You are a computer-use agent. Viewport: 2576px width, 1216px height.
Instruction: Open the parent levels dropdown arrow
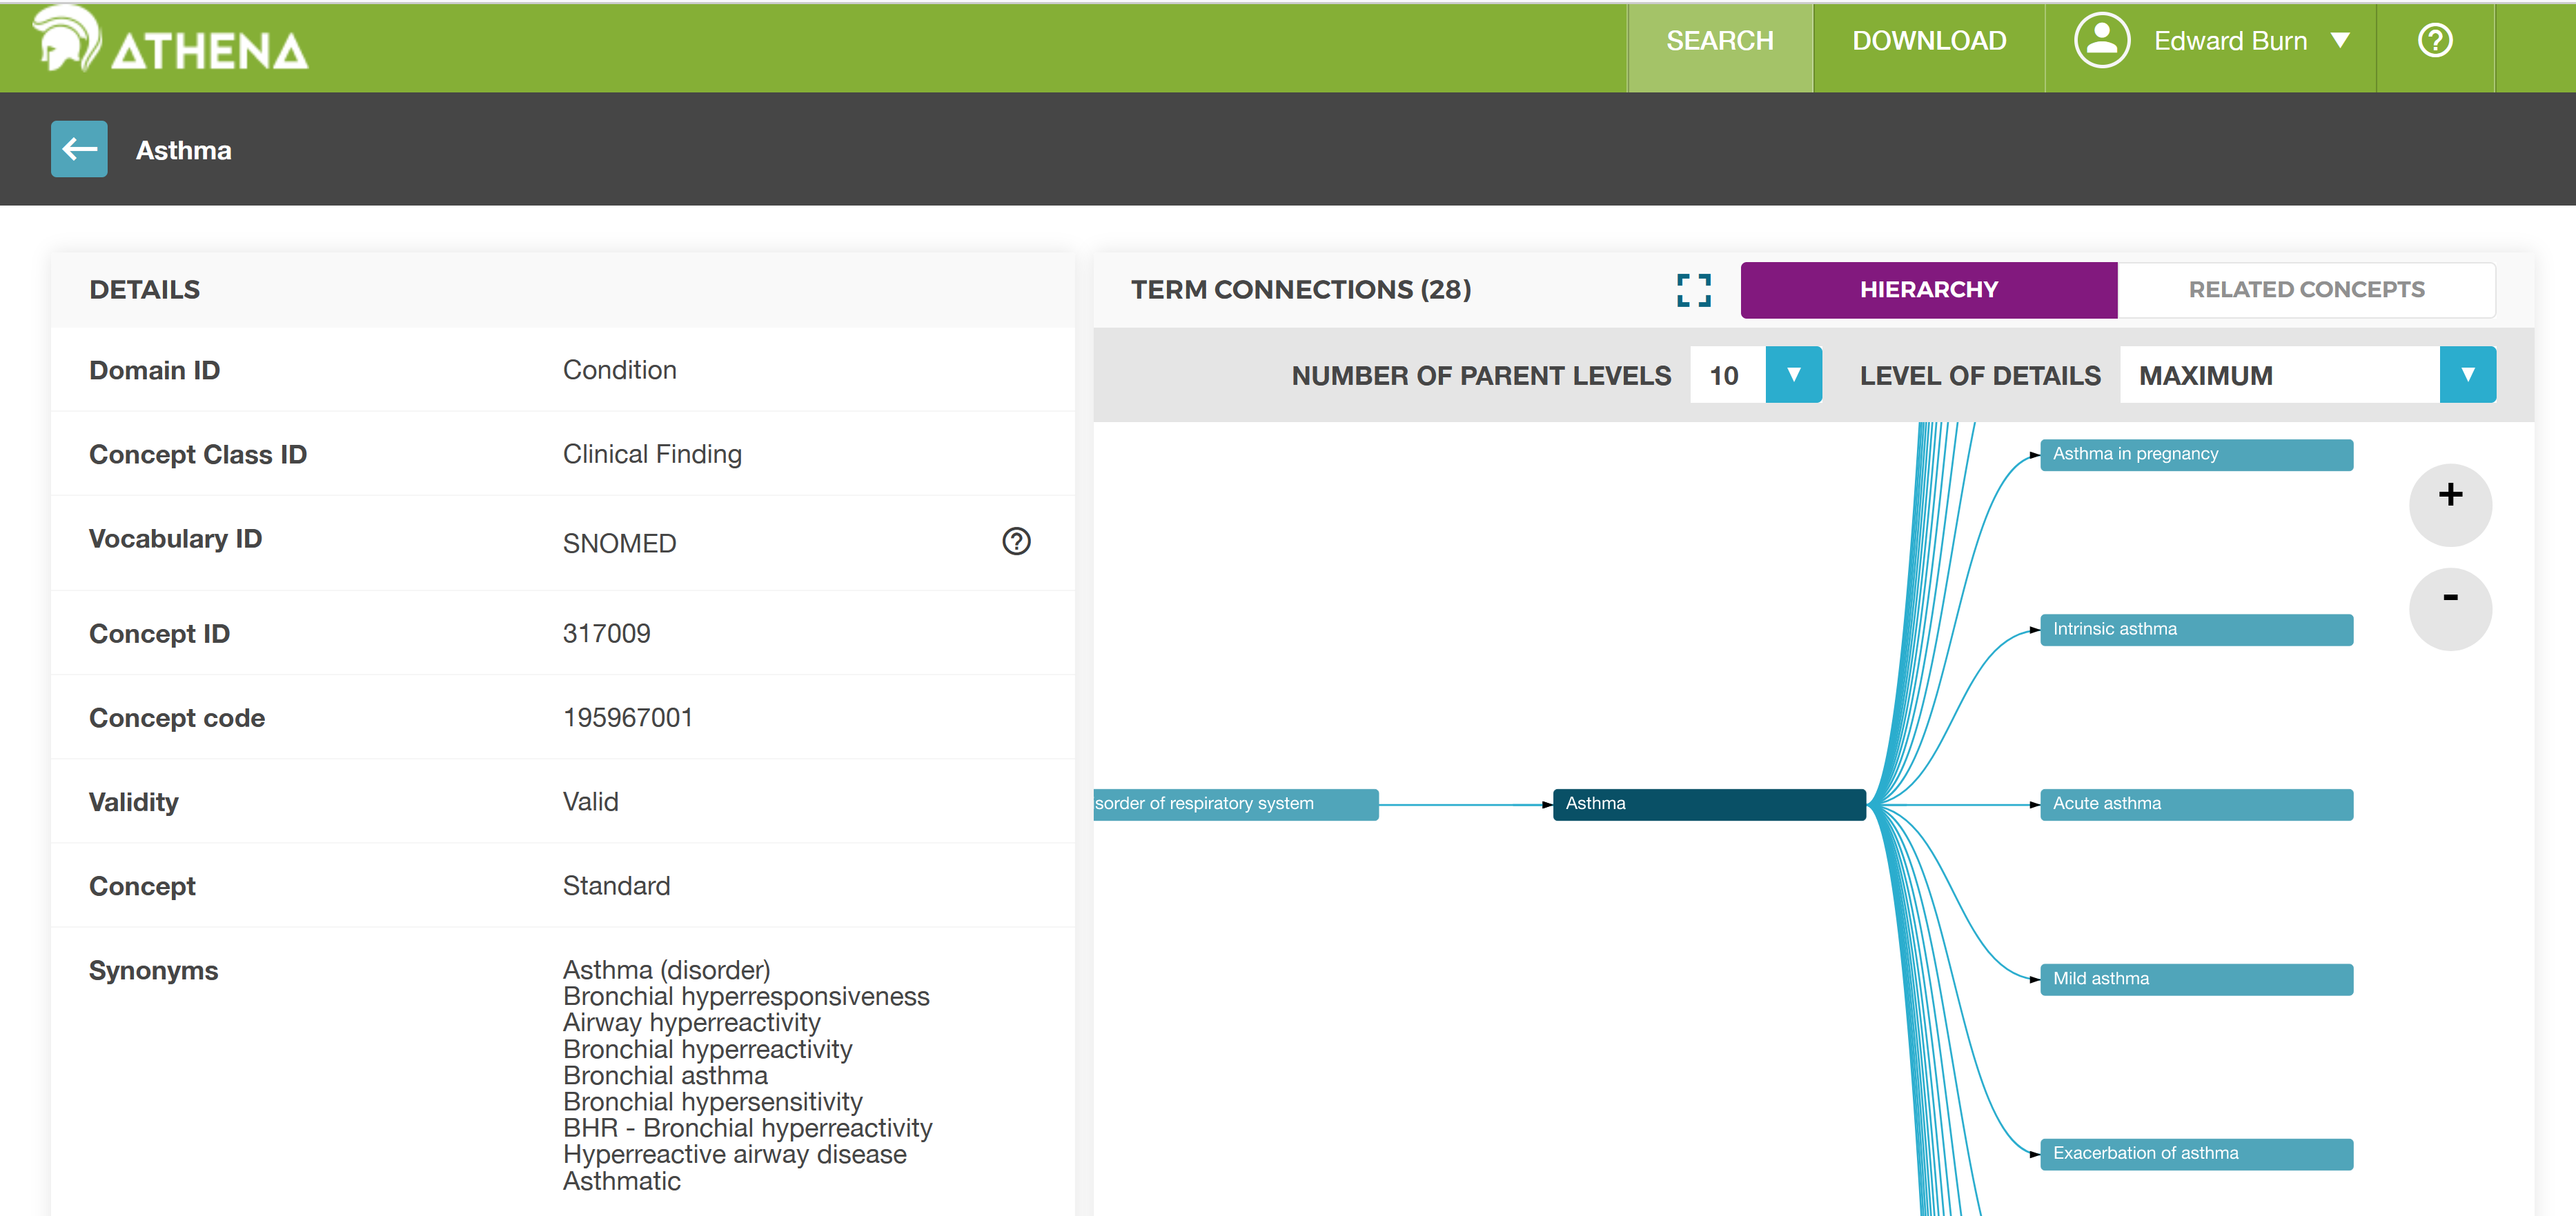click(1793, 375)
